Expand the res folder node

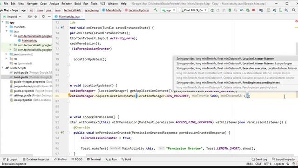(7, 59)
